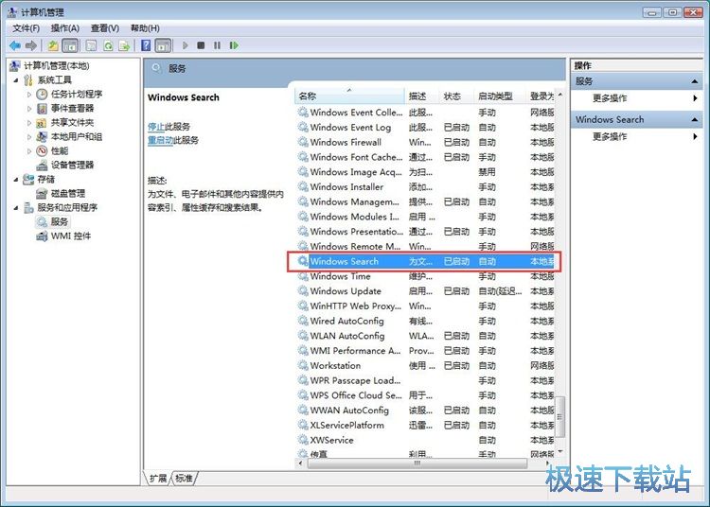The height and width of the screenshot is (507, 710).
Task: Click the Restart service icon
Action: click(234, 45)
